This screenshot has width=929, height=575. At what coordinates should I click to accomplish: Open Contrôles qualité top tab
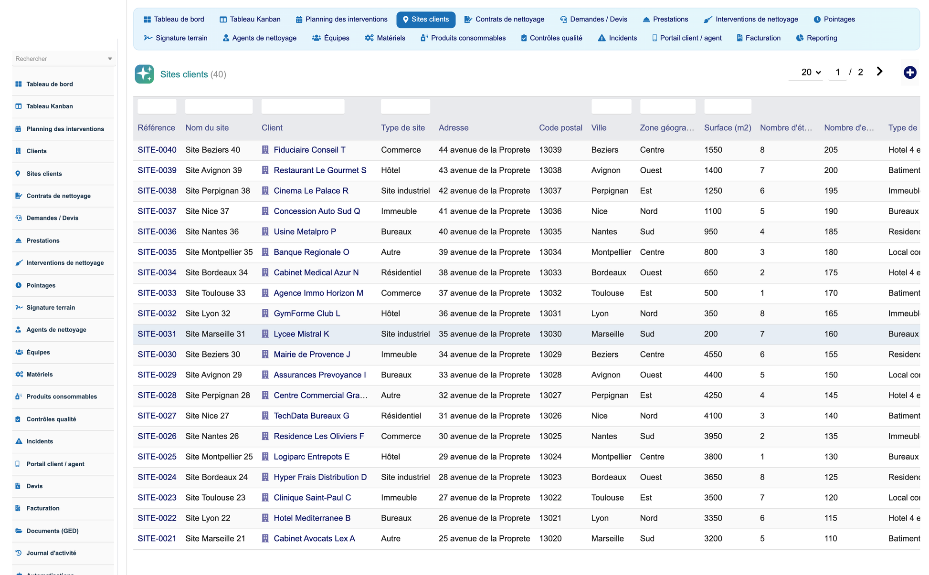point(551,38)
